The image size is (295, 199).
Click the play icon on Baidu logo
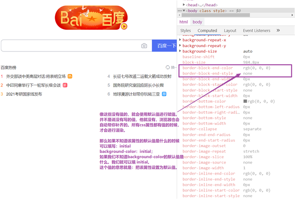tap(124, 27)
